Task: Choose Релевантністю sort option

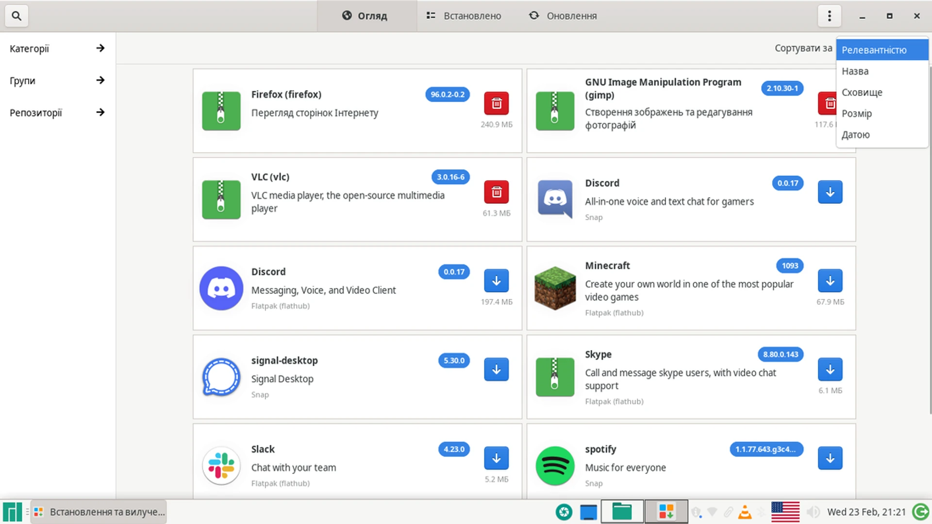Action: click(x=882, y=50)
